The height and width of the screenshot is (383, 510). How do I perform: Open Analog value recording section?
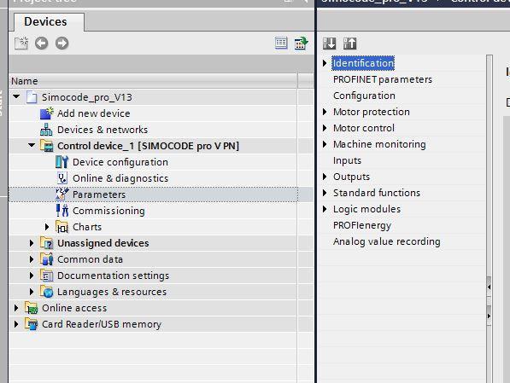point(387,241)
